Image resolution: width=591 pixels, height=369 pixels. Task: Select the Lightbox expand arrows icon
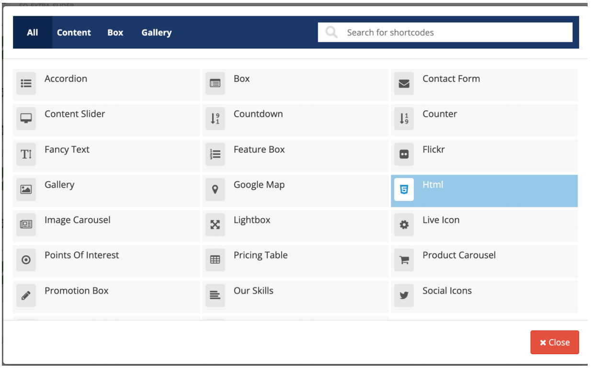215,224
